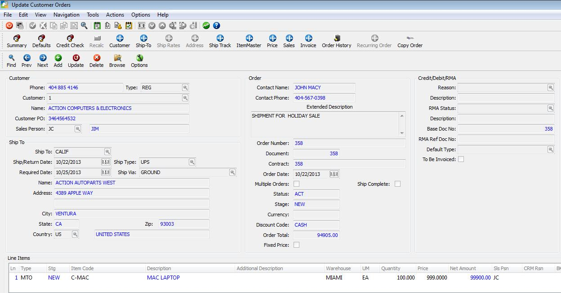Open the Navigation menu
This screenshot has height=293, width=561.
tap(66, 15)
